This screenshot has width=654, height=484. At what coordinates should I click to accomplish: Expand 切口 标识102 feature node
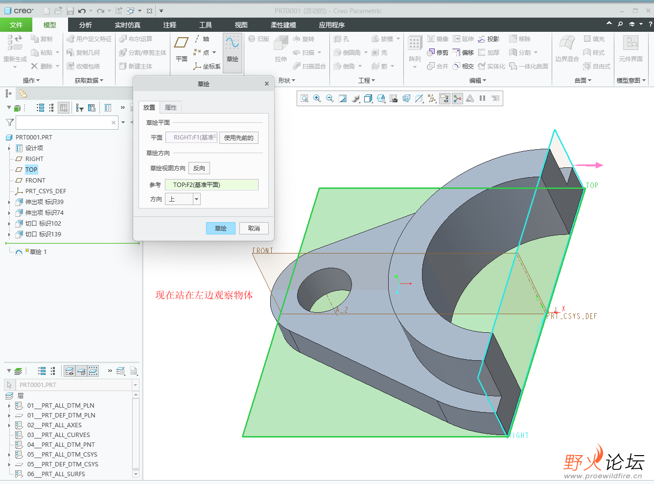click(x=9, y=224)
